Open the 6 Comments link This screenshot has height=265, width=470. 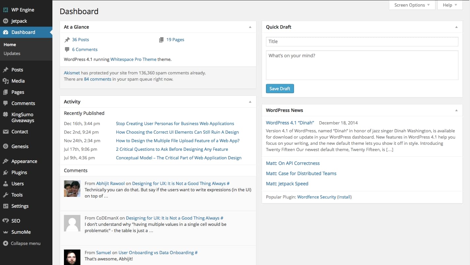point(85,49)
